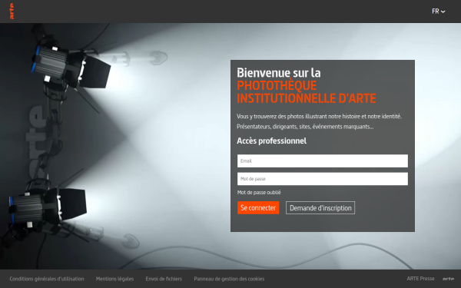Screen dimensions: 461x288
Task: Click the 'PHOTOTHÈQUE INSTITUTIONNELLE D'ARTE' title text
Action: pos(307,91)
